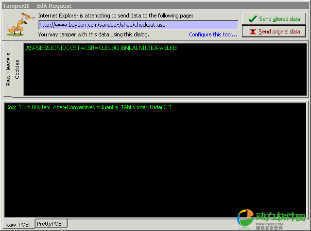Select the Cookies vertical tab
This screenshot has height=231, width=311.
17,69
